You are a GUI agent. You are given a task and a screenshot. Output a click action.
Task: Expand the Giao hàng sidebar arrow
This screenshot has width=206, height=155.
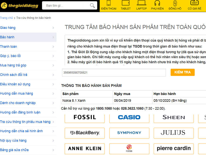point(53,28)
